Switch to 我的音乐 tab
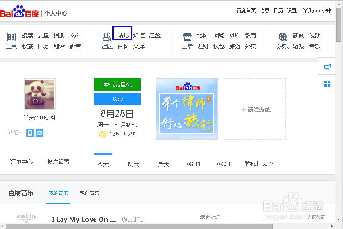The image size is (343, 229). (x=58, y=193)
